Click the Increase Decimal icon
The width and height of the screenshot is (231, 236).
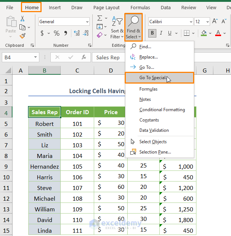pyautogui.click(x=77, y=34)
